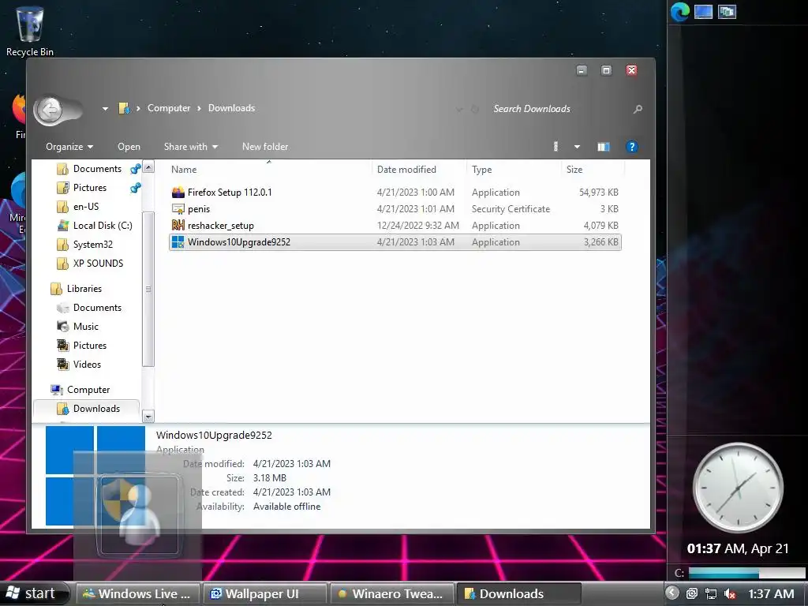Select the Firefox Setup 112.0.1 file icon

(178, 193)
